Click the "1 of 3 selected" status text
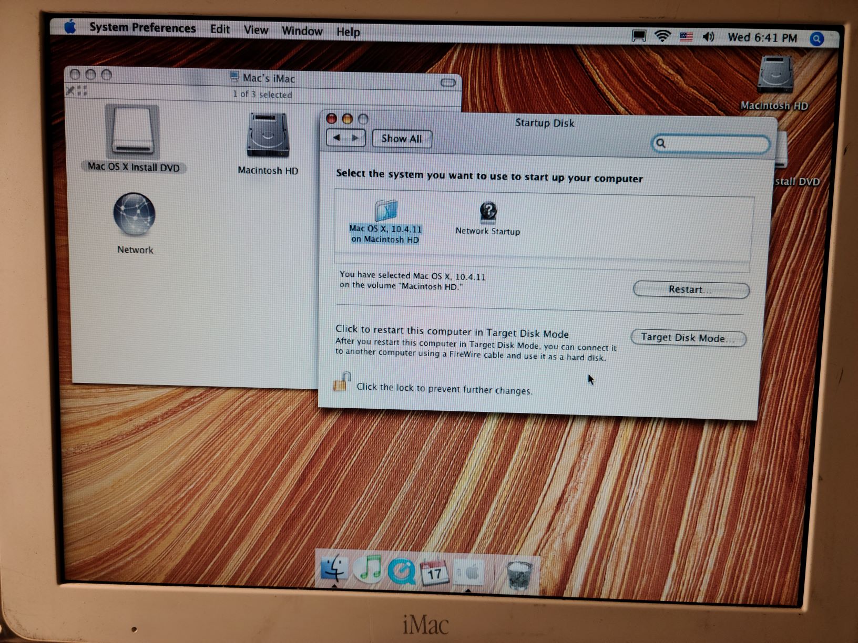858x643 pixels. pos(262,95)
